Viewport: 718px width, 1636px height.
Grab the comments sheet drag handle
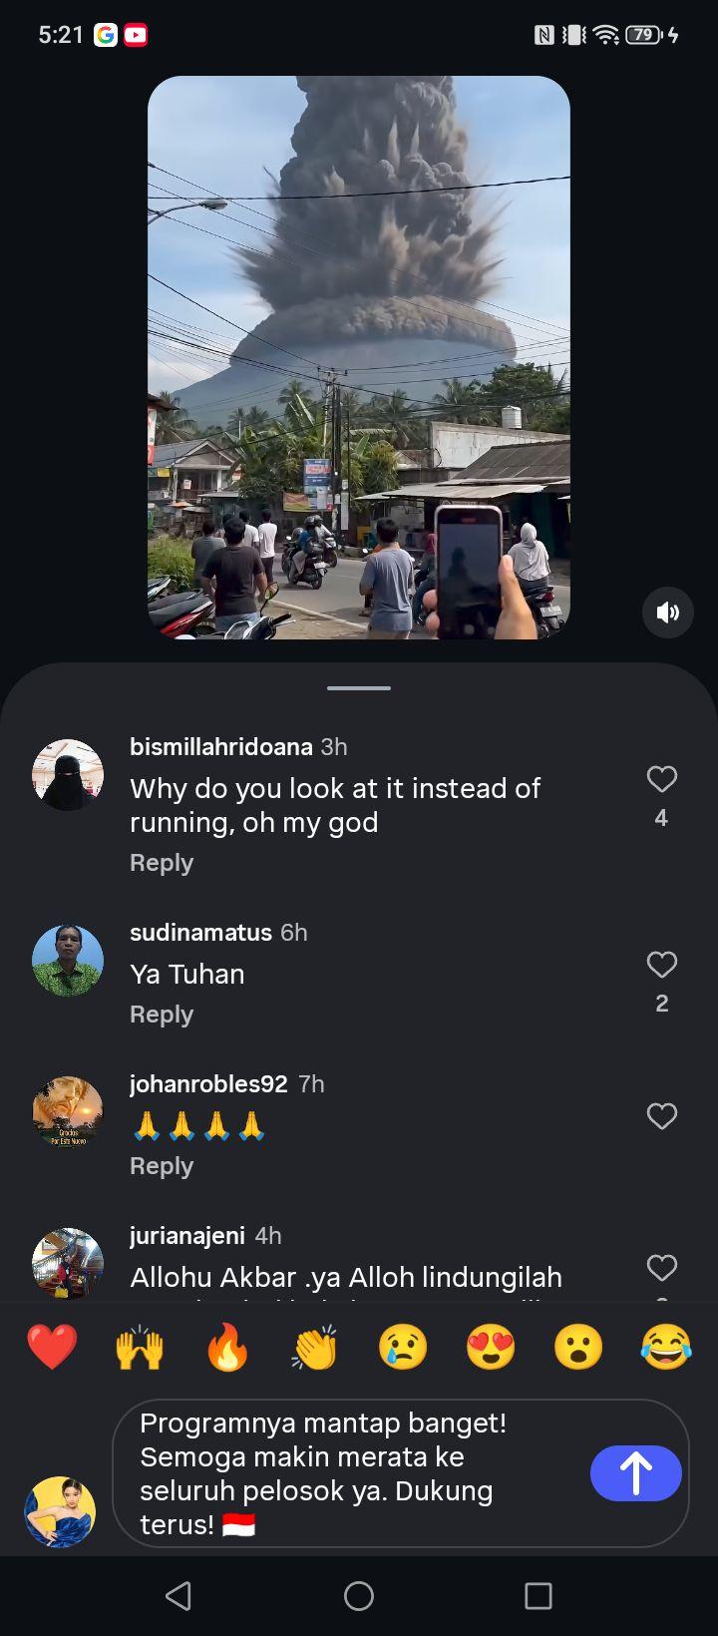pos(359,688)
